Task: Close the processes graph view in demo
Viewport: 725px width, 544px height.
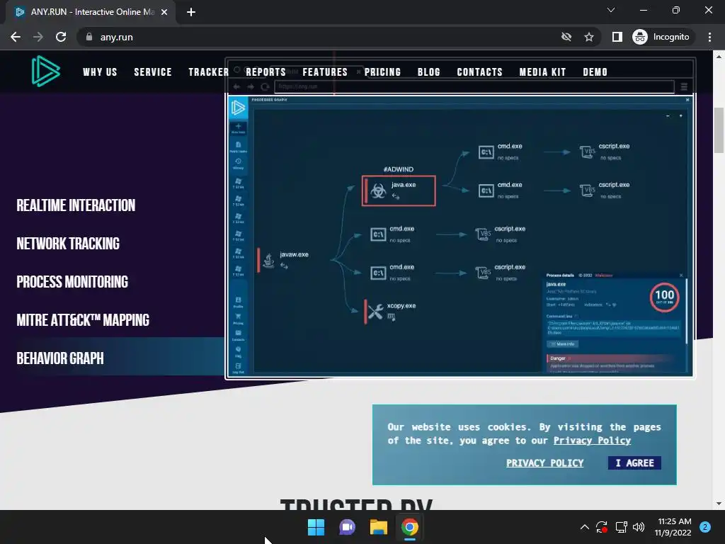Action: (687, 100)
